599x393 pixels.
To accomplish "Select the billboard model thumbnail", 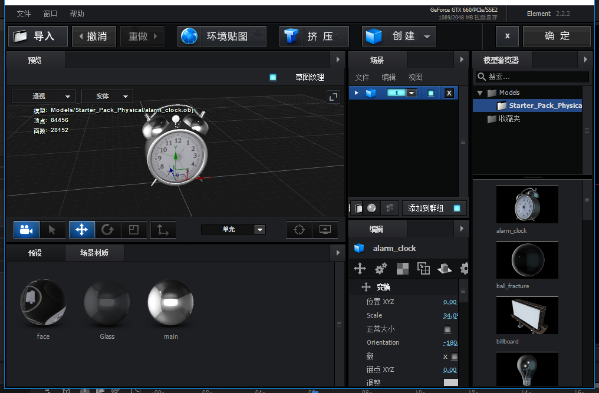I will pos(527,315).
